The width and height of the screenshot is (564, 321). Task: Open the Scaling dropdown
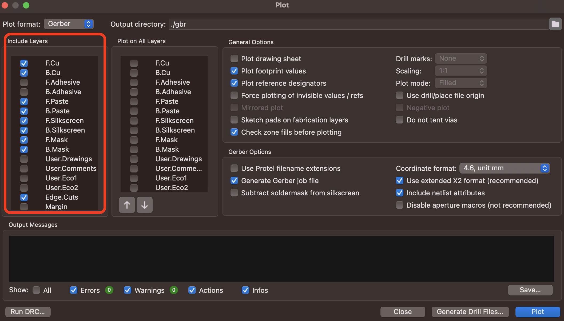[x=461, y=71]
